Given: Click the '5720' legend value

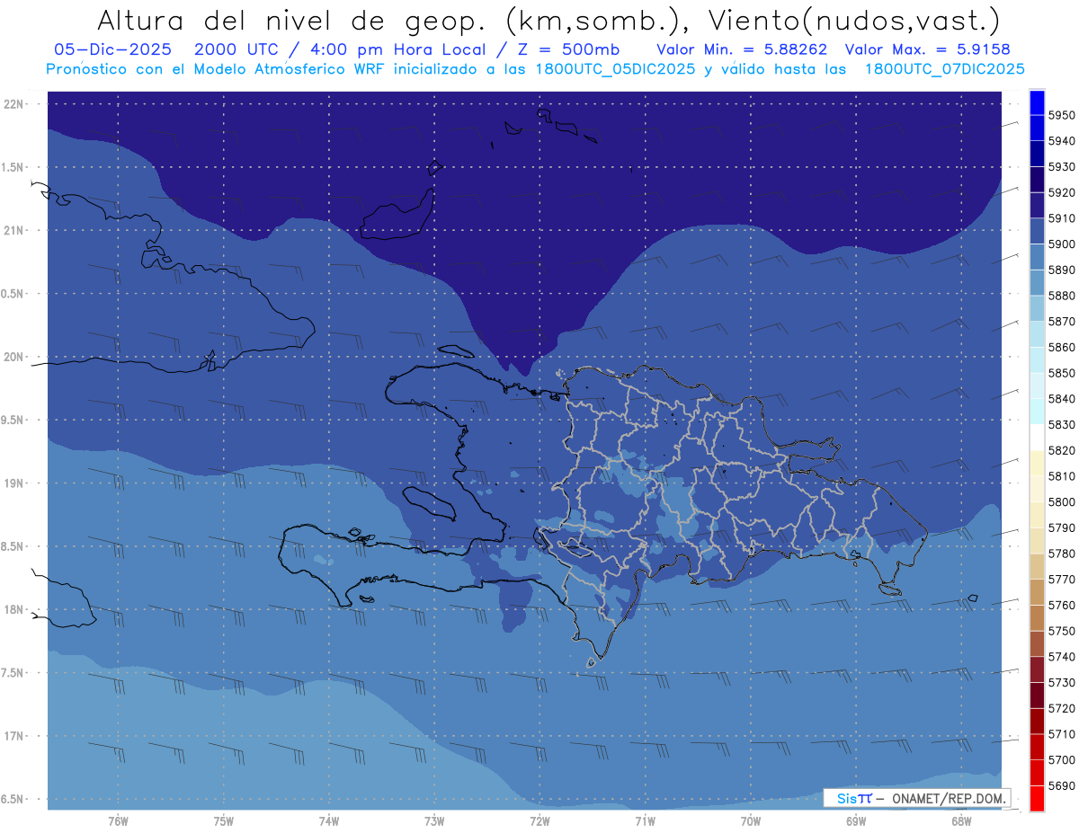Looking at the screenshot, I should (1061, 708).
